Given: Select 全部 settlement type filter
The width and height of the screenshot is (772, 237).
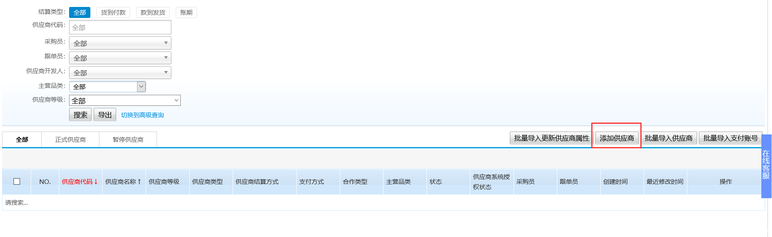Looking at the screenshot, I should coord(80,13).
